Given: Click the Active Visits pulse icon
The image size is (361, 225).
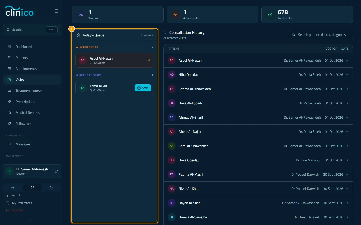Looking at the screenshot, I should coord(175,15).
